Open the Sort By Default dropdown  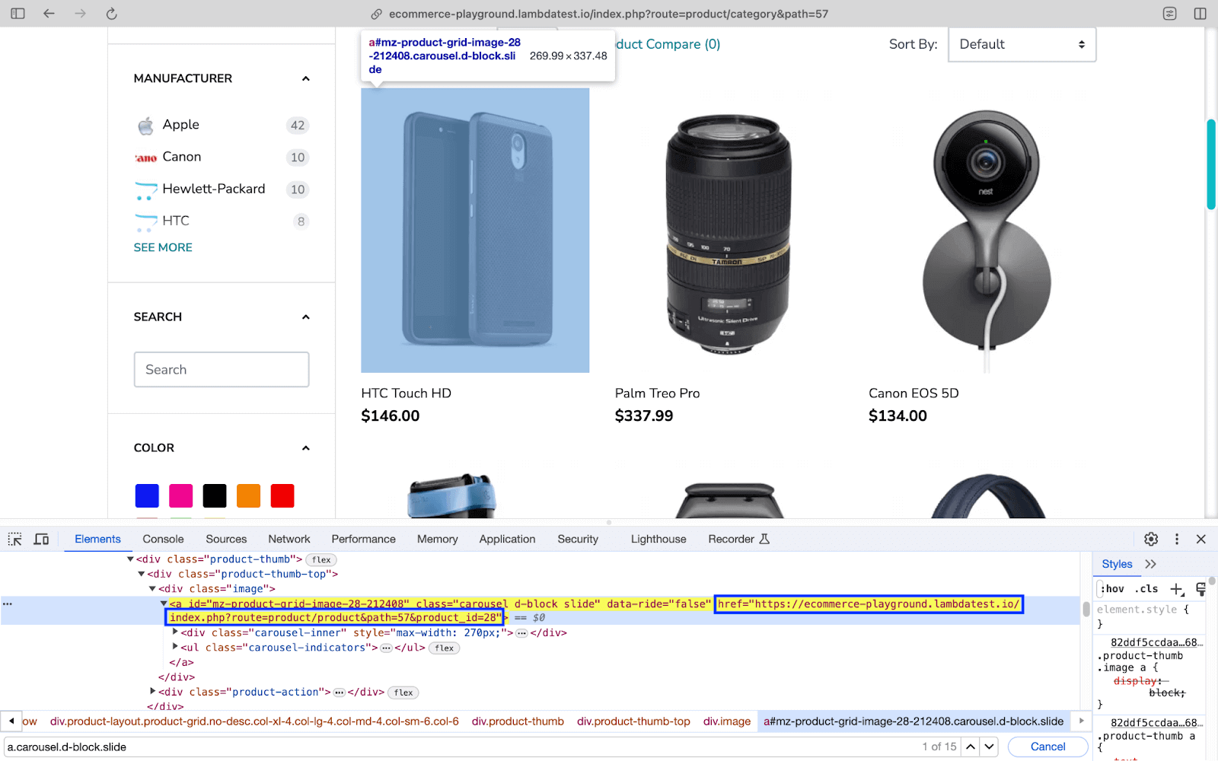click(x=1022, y=44)
